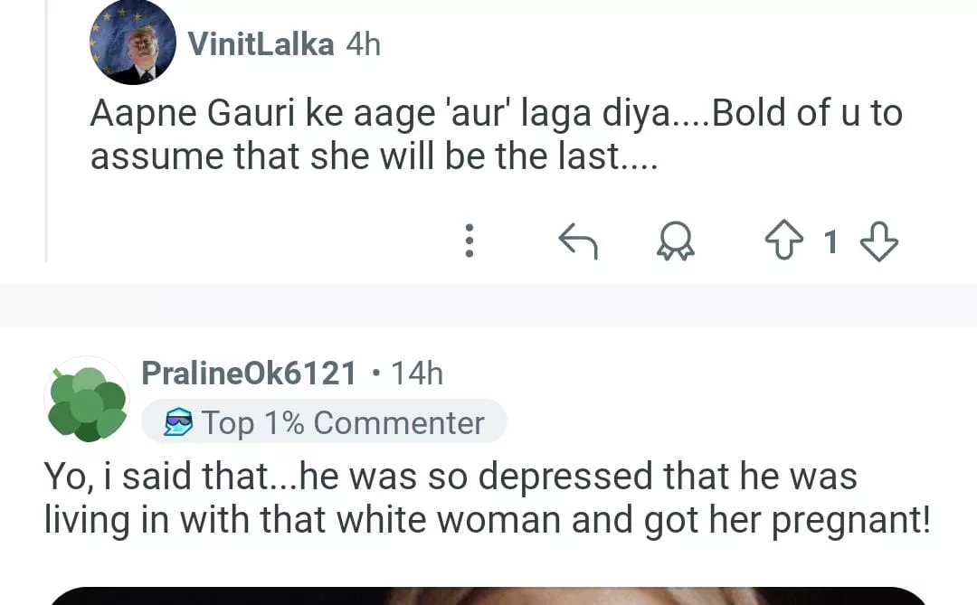Click the 4h timestamp on VinitLalka's comment
The image size is (977, 605).
pos(363,43)
